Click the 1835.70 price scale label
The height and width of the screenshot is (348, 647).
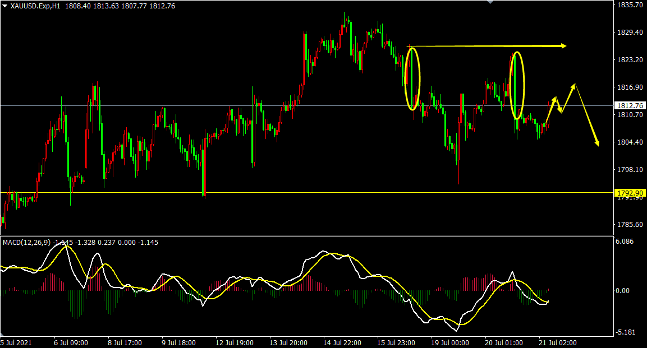coord(629,5)
